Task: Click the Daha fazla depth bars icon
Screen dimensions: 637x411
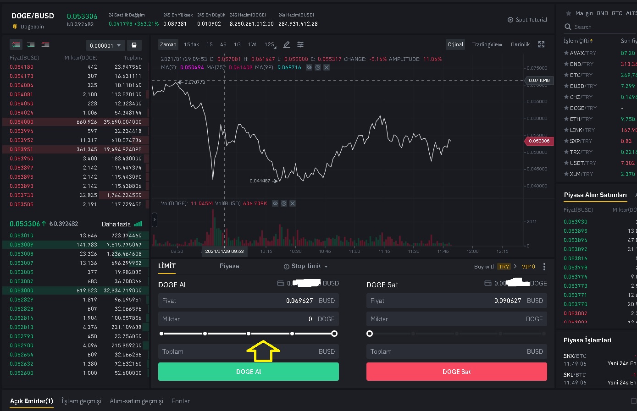Action: click(x=138, y=224)
